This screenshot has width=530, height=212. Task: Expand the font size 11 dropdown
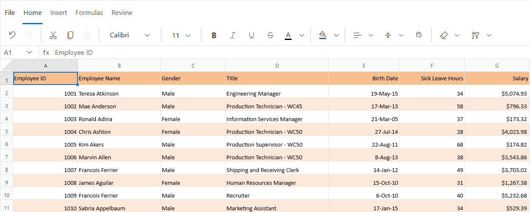click(181, 35)
